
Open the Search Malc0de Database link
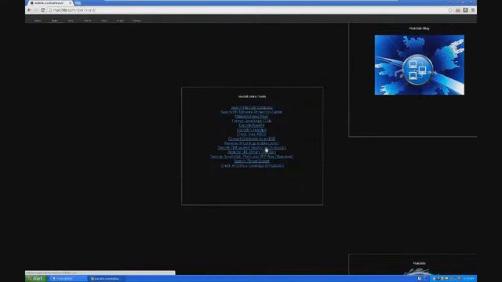(252, 107)
